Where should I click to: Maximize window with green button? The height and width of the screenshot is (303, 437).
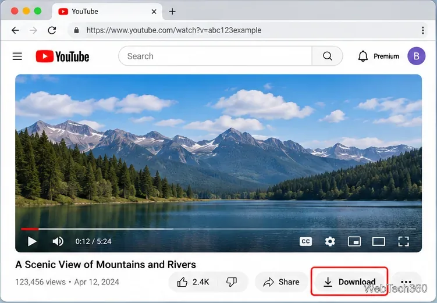(x=38, y=11)
